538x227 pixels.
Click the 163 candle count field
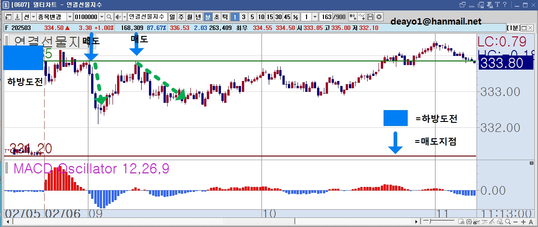pyautogui.click(x=326, y=17)
